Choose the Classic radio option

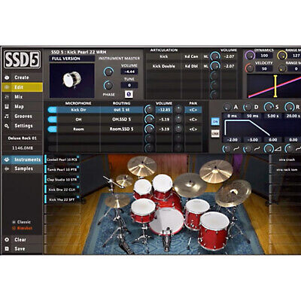point(22,222)
